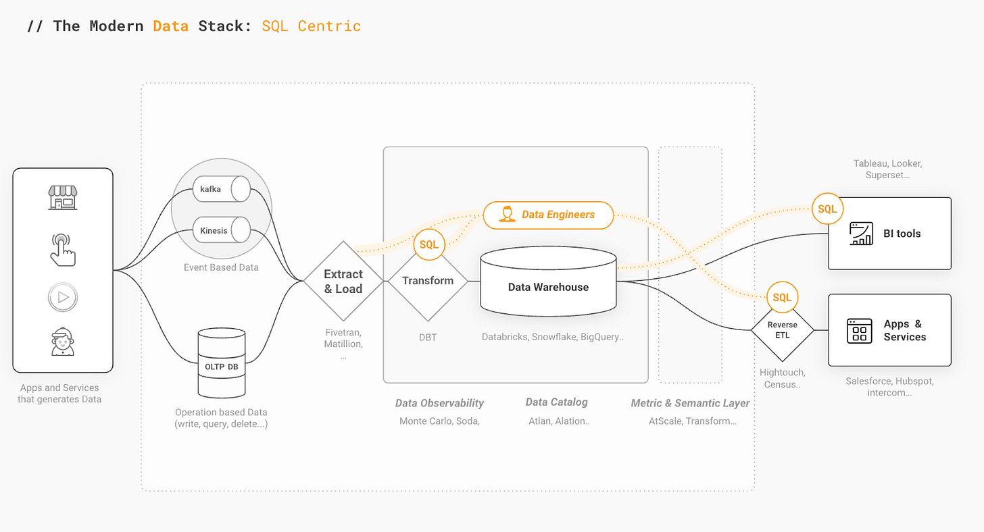
Task: Click the finger tap touch icon
Action: (x=63, y=249)
